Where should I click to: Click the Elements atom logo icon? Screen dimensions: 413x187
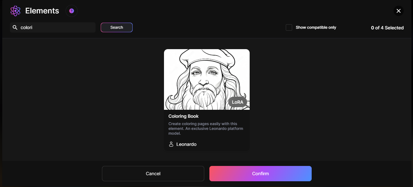tap(15, 11)
